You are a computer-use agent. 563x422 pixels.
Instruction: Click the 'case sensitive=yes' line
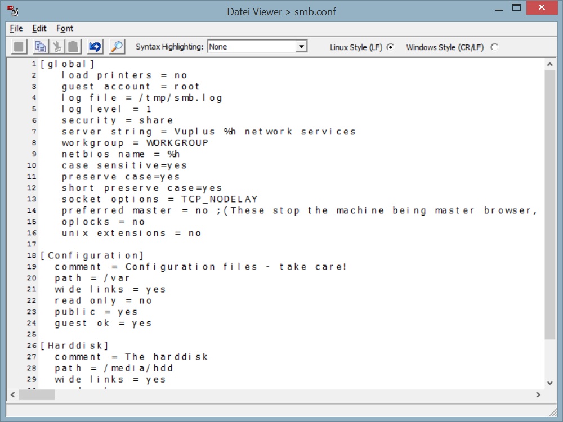pyautogui.click(x=124, y=165)
